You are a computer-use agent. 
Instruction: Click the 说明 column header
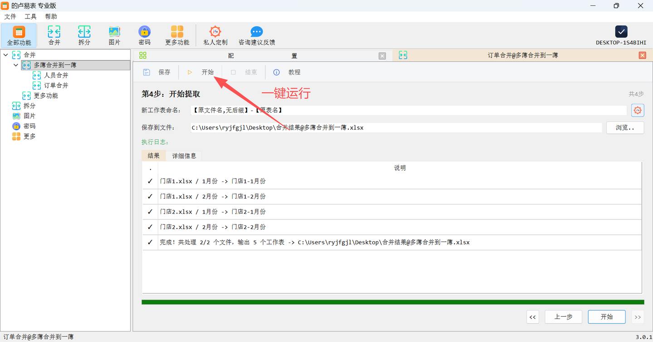pyautogui.click(x=400, y=168)
